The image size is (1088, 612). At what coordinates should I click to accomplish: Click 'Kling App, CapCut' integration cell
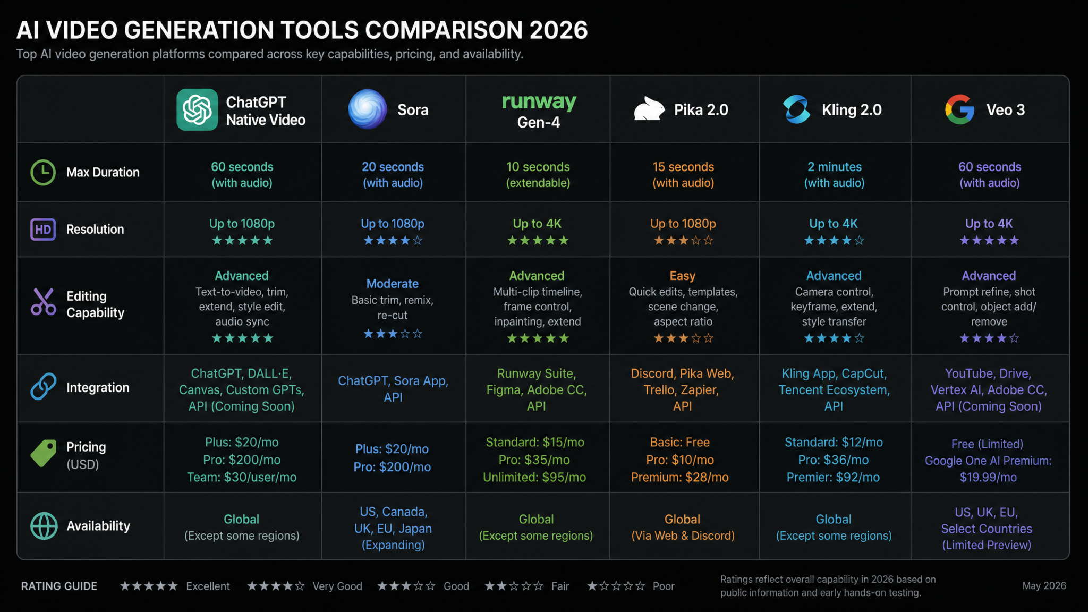pos(834,389)
